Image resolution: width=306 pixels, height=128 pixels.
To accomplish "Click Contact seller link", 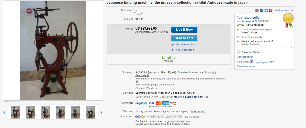I will click(x=245, y=57).
